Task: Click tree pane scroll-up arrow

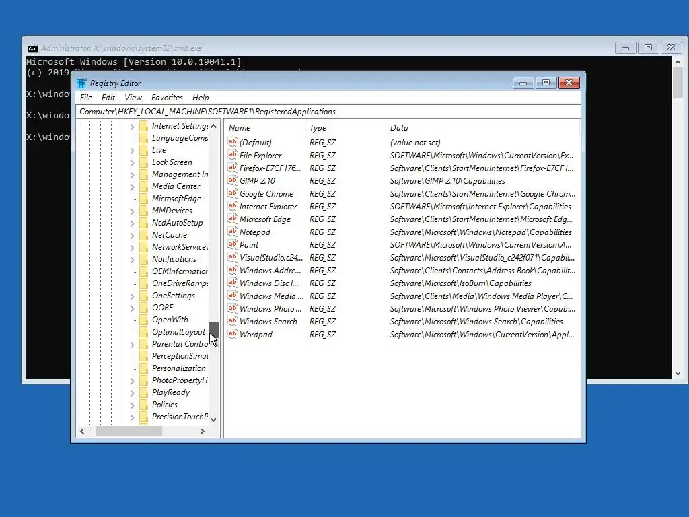Action: click(x=213, y=126)
